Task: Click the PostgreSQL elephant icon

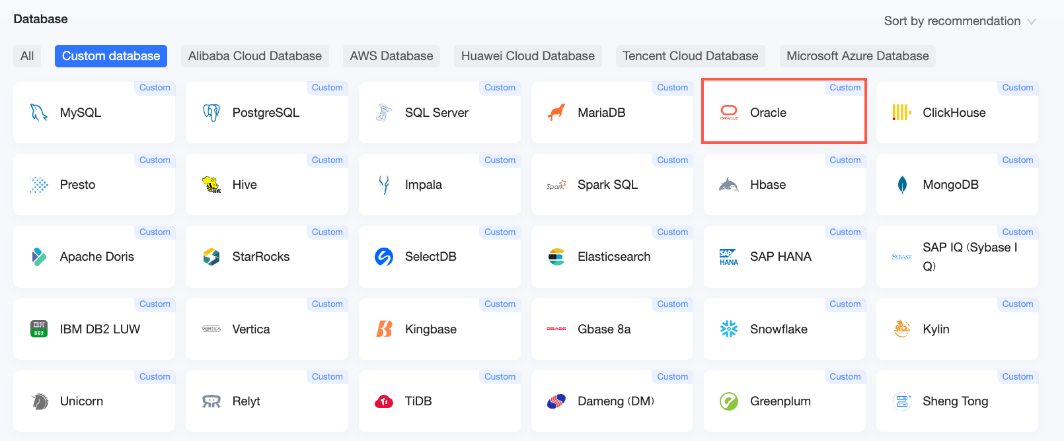Action: [x=211, y=113]
